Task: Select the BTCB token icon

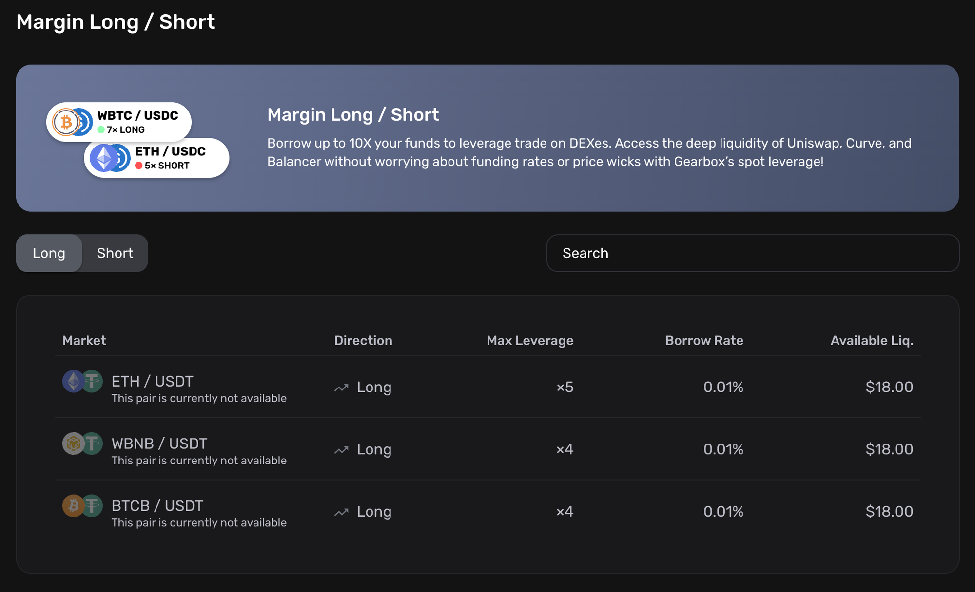Action: [x=74, y=506]
